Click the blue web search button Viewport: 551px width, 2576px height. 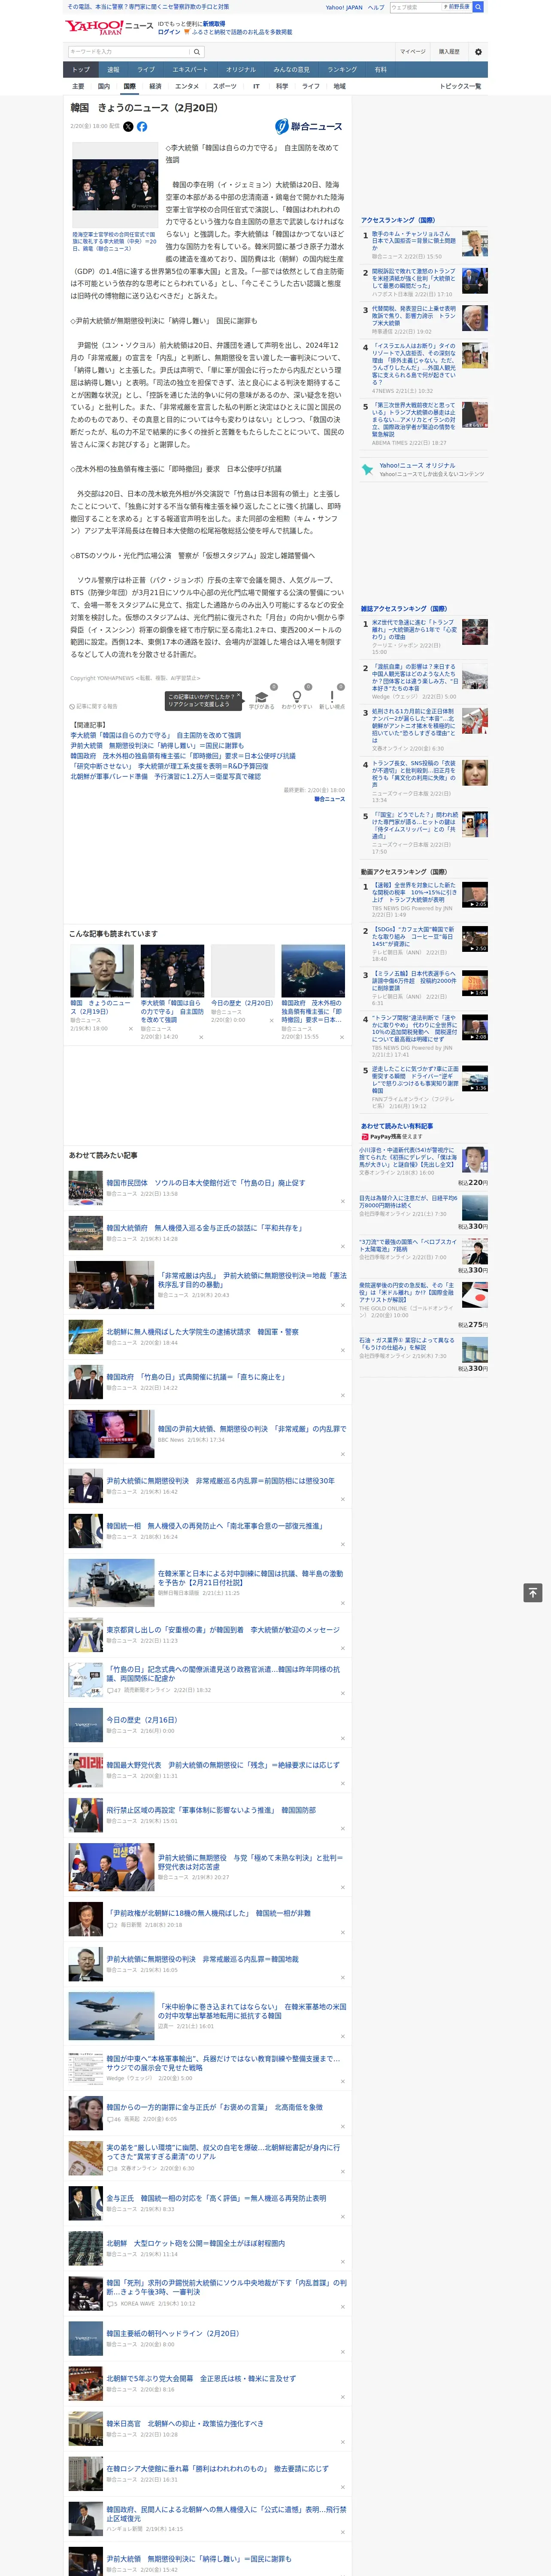click(478, 7)
